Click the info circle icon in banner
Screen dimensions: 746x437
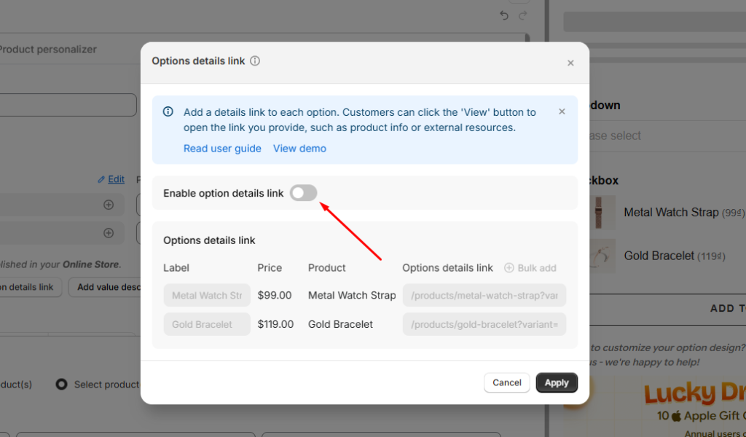[168, 112]
